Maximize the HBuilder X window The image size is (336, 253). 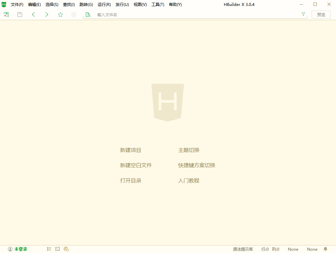tap(315, 5)
